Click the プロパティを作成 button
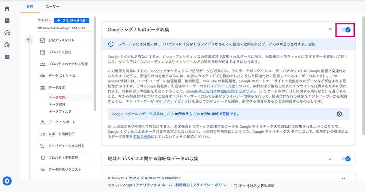 [72, 20]
